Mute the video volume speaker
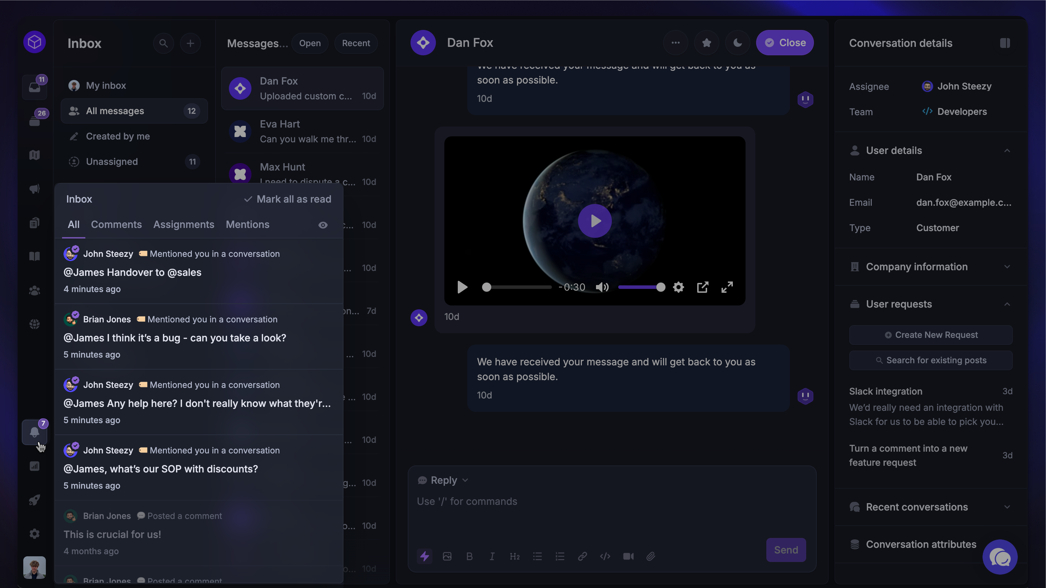 (x=602, y=287)
